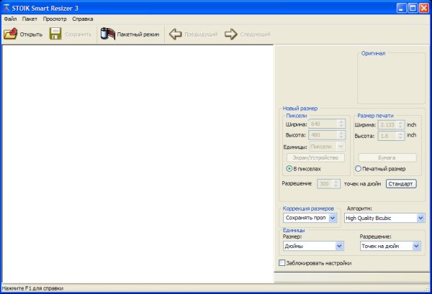Select the В пикселах radio button
The width and height of the screenshot is (432, 294).
(x=289, y=169)
